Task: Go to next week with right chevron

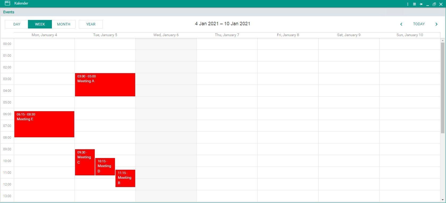Action: (x=436, y=24)
